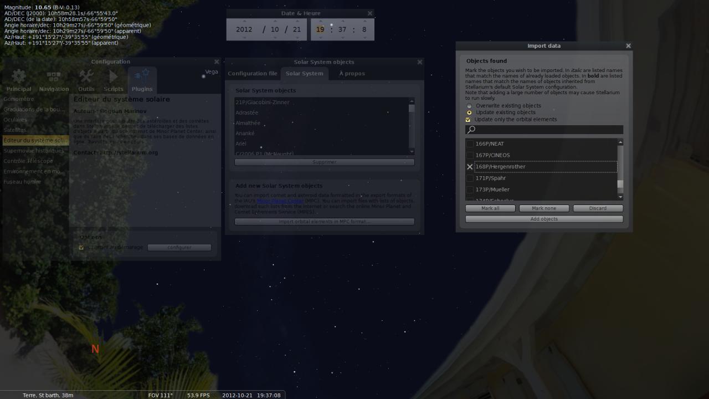Increase the month with its up arrow
The height and width of the screenshot is (399, 709).
tap(275, 22)
